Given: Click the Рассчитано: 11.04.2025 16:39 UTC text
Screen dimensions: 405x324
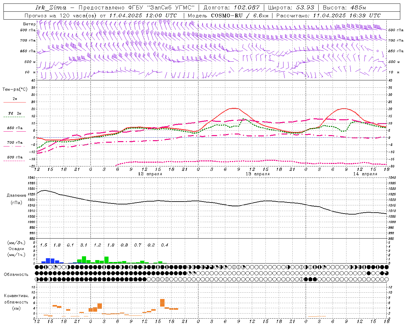Looking at the screenshot, I should (328, 16).
